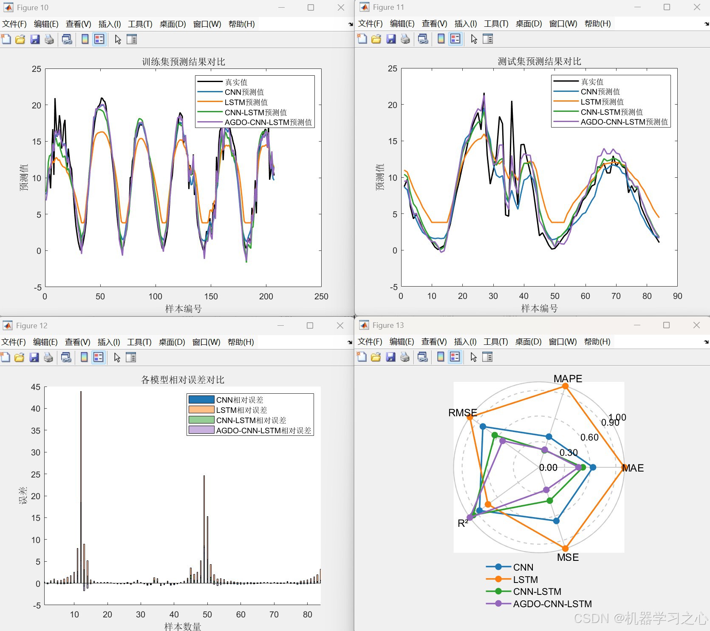Open 工具(T) menu in Figure 12

pos(139,342)
